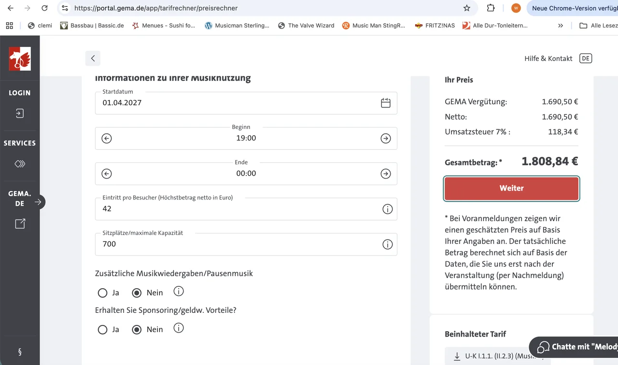Select Ja for Sponsoring question
618x365 pixels.
(102, 330)
